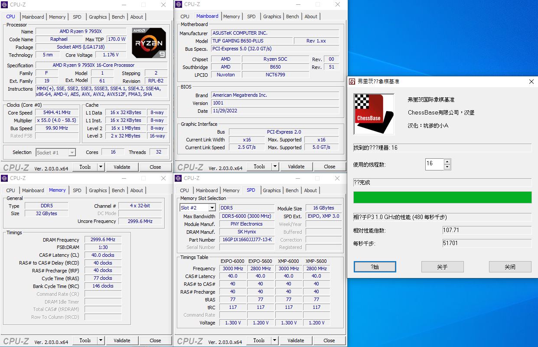Click the Close button in the Memory window
Viewport: 538px width, 347px height.
[x=155, y=340]
